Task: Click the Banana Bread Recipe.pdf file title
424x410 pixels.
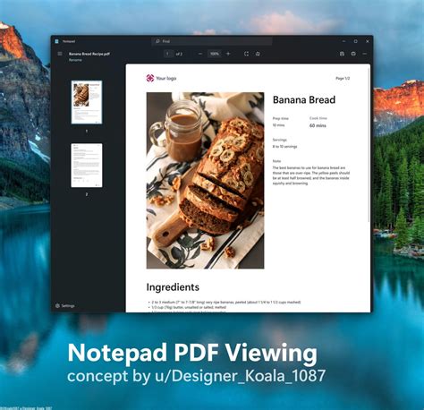Action: point(89,54)
